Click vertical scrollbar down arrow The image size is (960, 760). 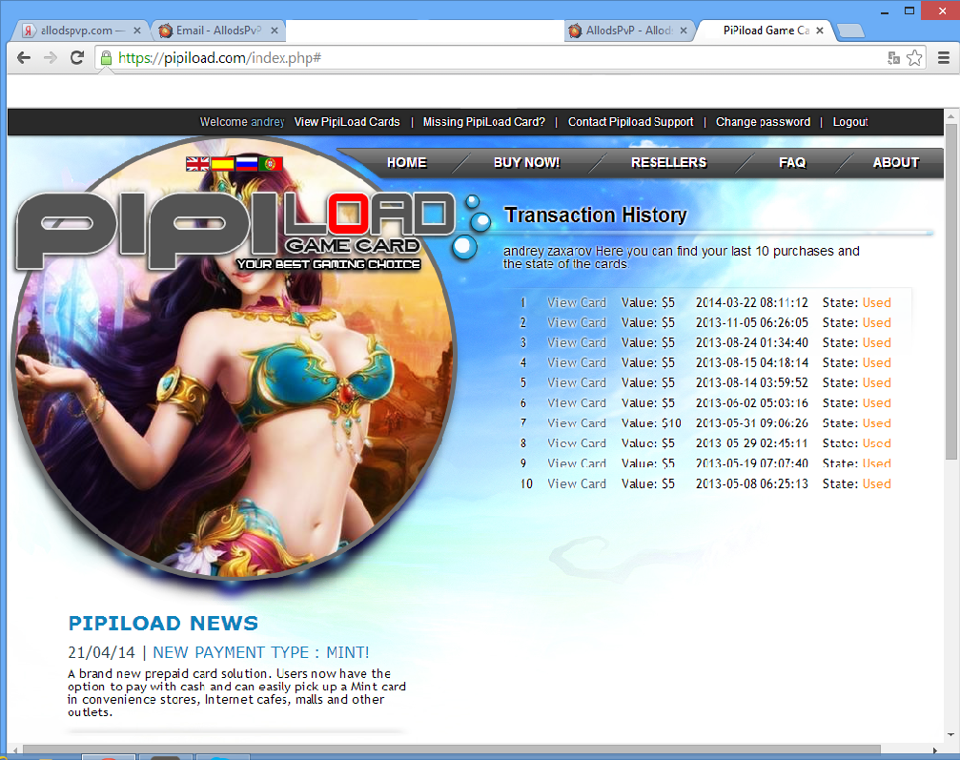[950, 734]
